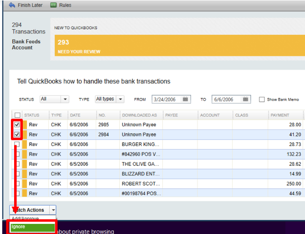Screen dimensions: 305x234
Task: Click payment amount 132.23
Action: coord(294,154)
